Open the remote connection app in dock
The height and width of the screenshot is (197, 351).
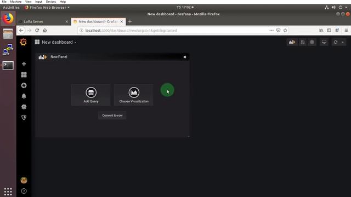click(x=8, y=49)
